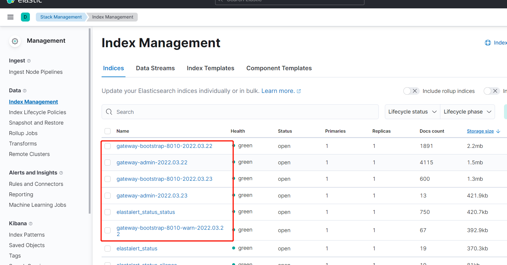This screenshot has width=507, height=265.
Task: Switch to the Data Streams tab
Action: point(155,68)
